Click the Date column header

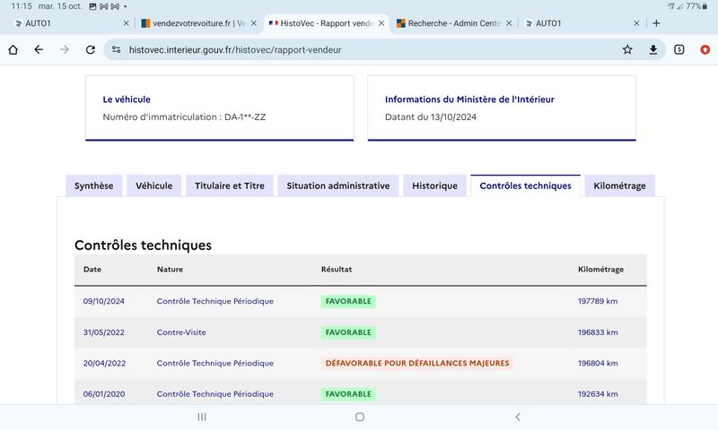click(x=92, y=269)
